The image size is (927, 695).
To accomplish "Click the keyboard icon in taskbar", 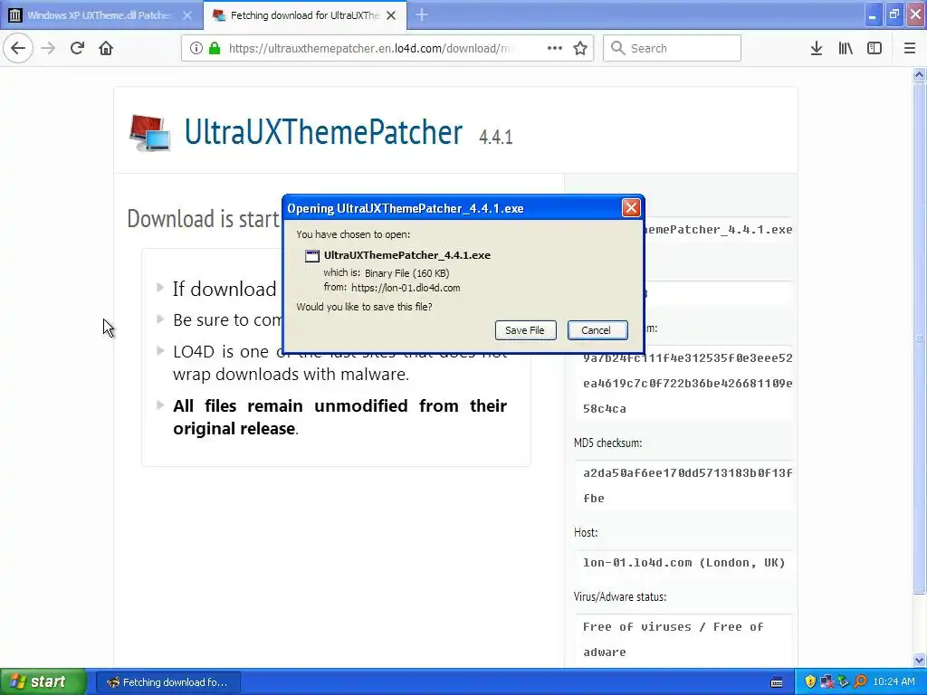I will tap(777, 682).
